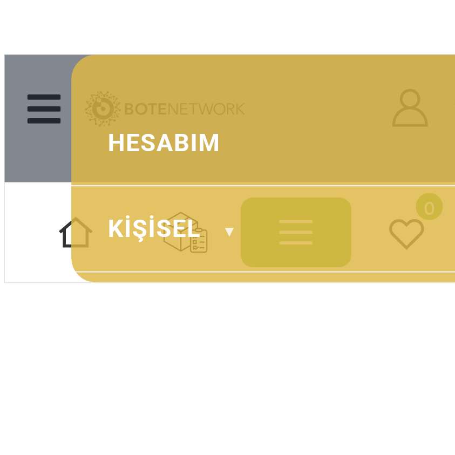Open account via the person silhouette

pyautogui.click(x=410, y=108)
